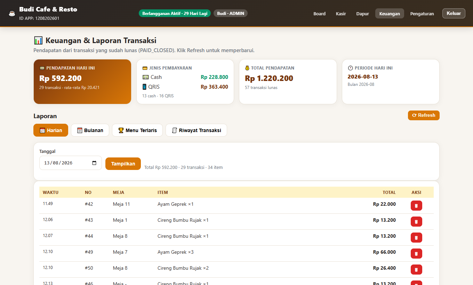Image resolution: width=473 pixels, height=285 pixels.
Task: Click the coffee cup logo icon
Action: tap(12, 13)
